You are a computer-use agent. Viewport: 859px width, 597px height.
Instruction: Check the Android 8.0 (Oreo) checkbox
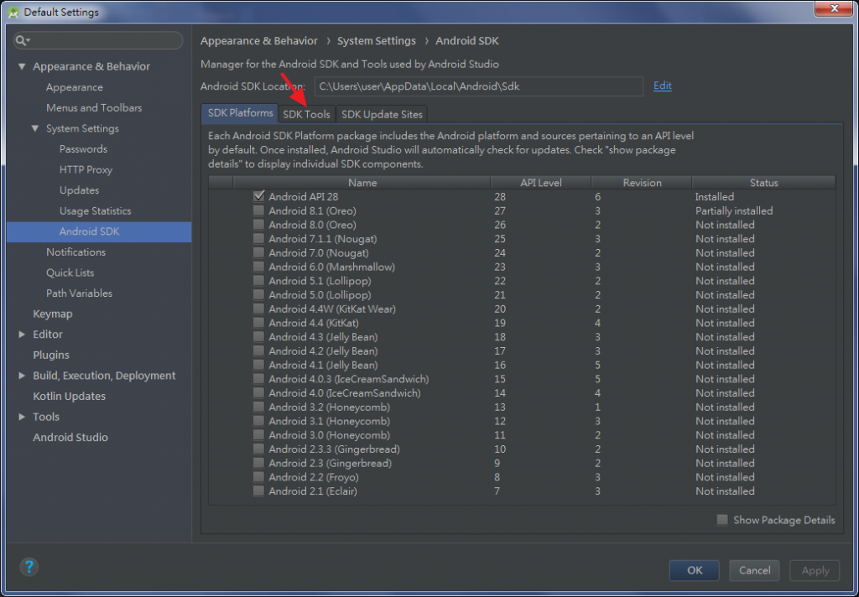point(258,225)
